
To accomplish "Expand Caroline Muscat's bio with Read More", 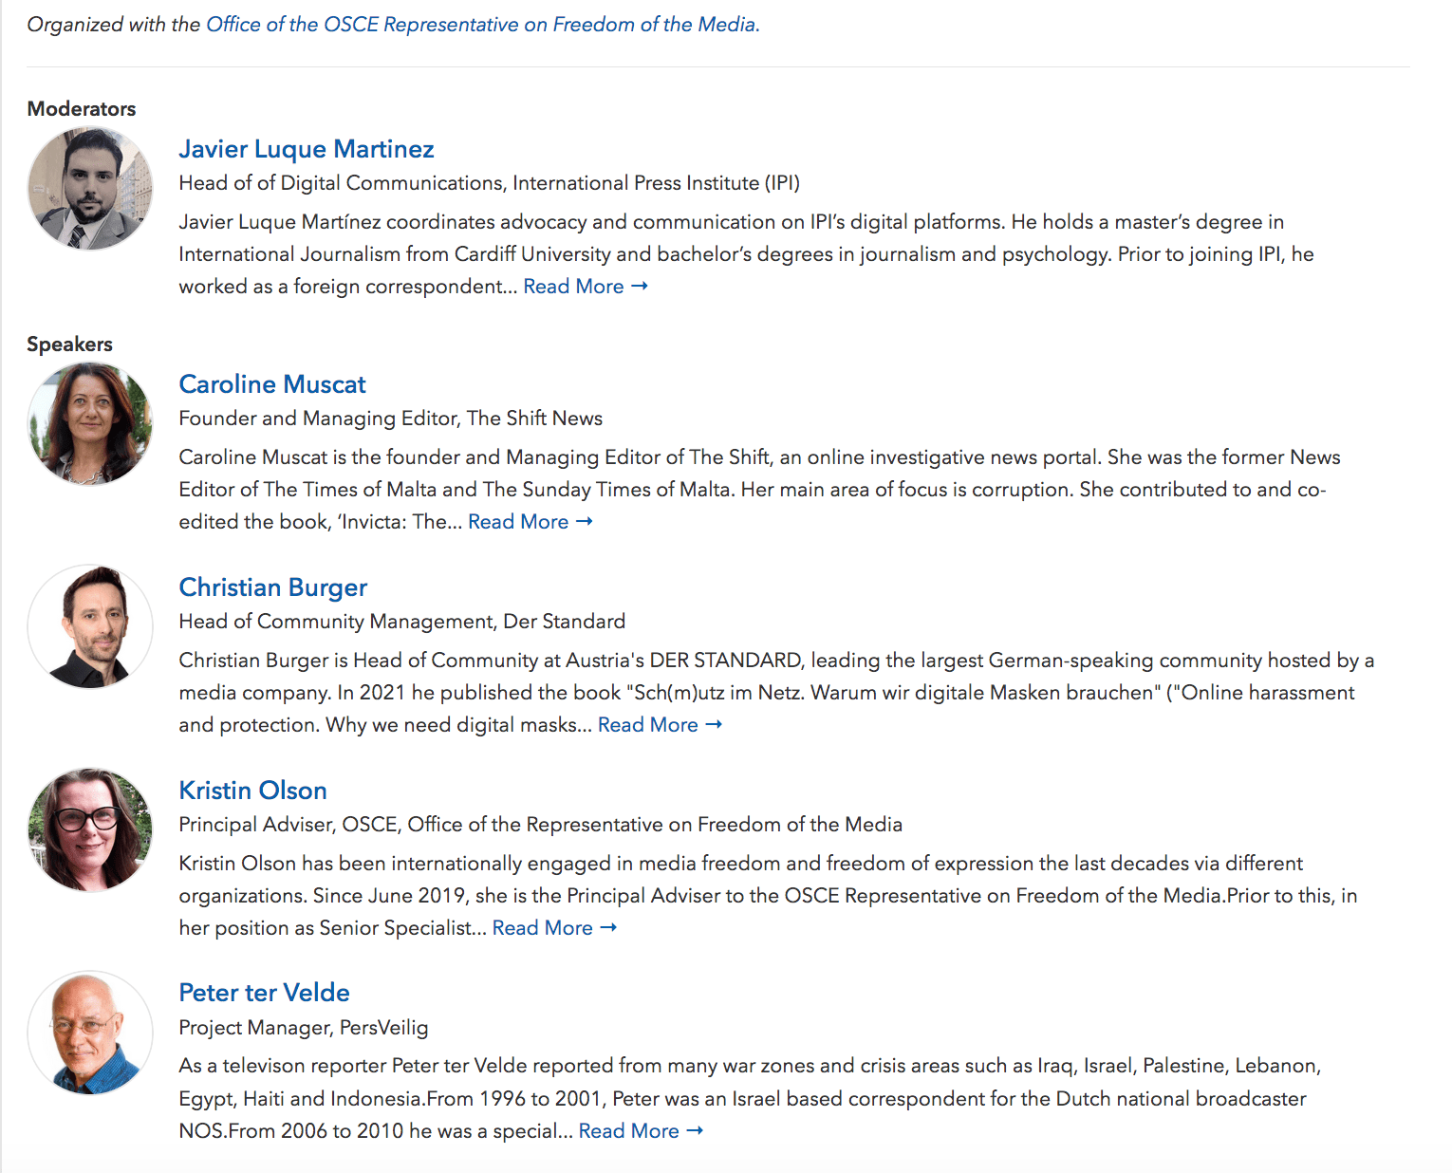I will click(518, 522).
